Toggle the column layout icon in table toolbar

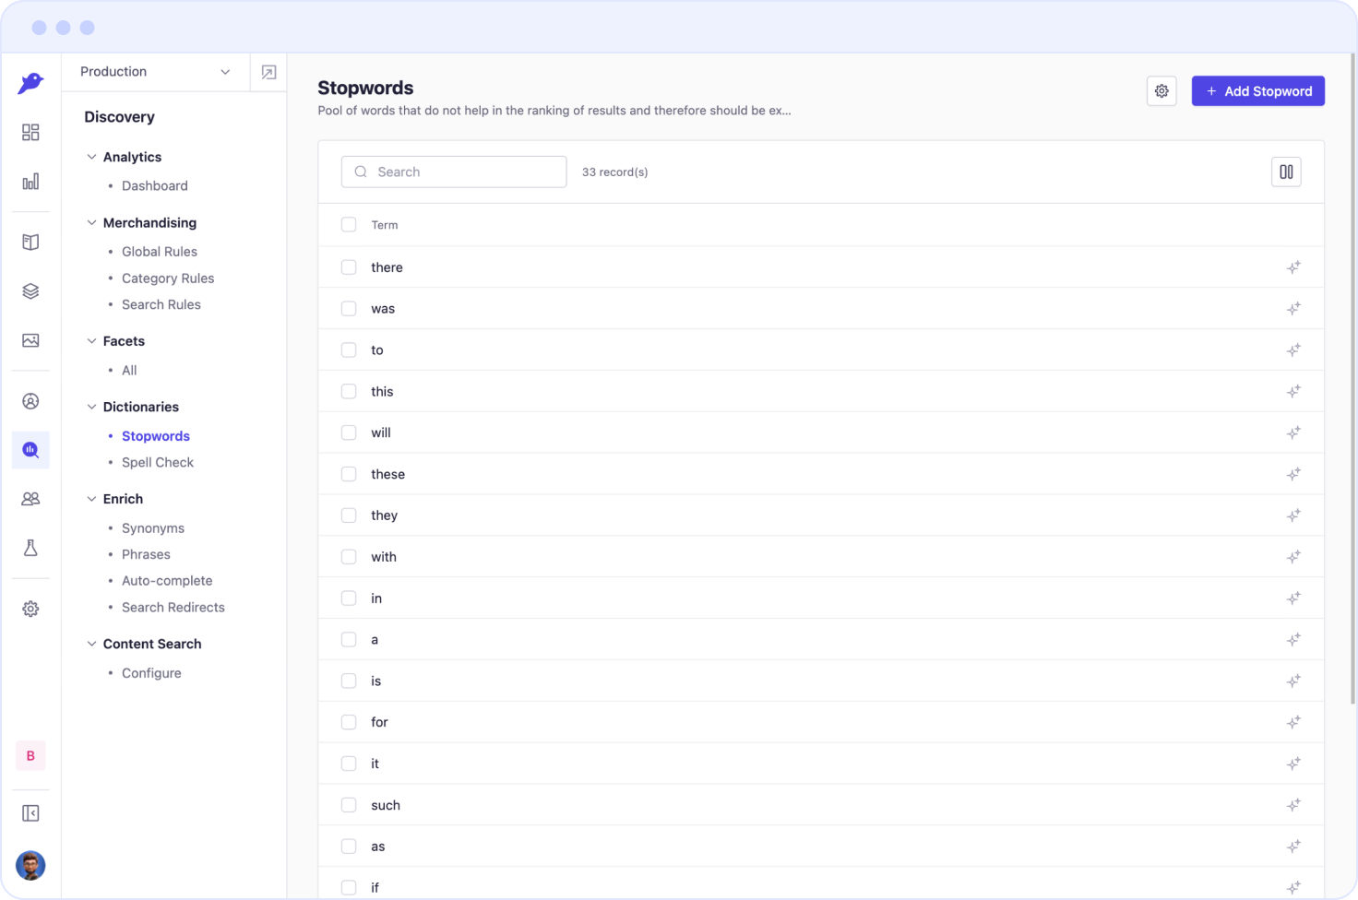coord(1286,172)
